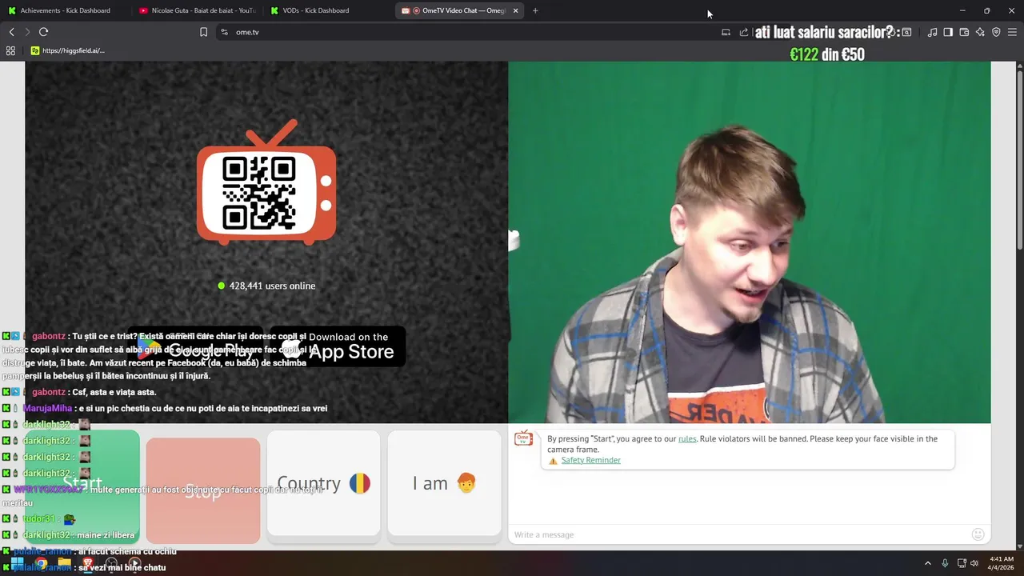Switch to VODs - Kick Dashboard tab
This screenshot has height=576, width=1024.
coord(328,10)
